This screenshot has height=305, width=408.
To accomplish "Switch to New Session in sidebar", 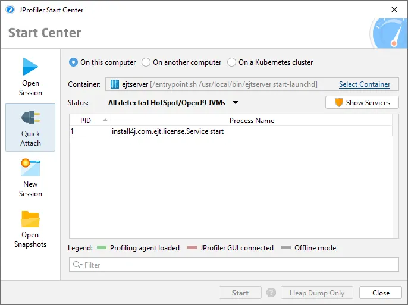I will [x=30, y=178].
